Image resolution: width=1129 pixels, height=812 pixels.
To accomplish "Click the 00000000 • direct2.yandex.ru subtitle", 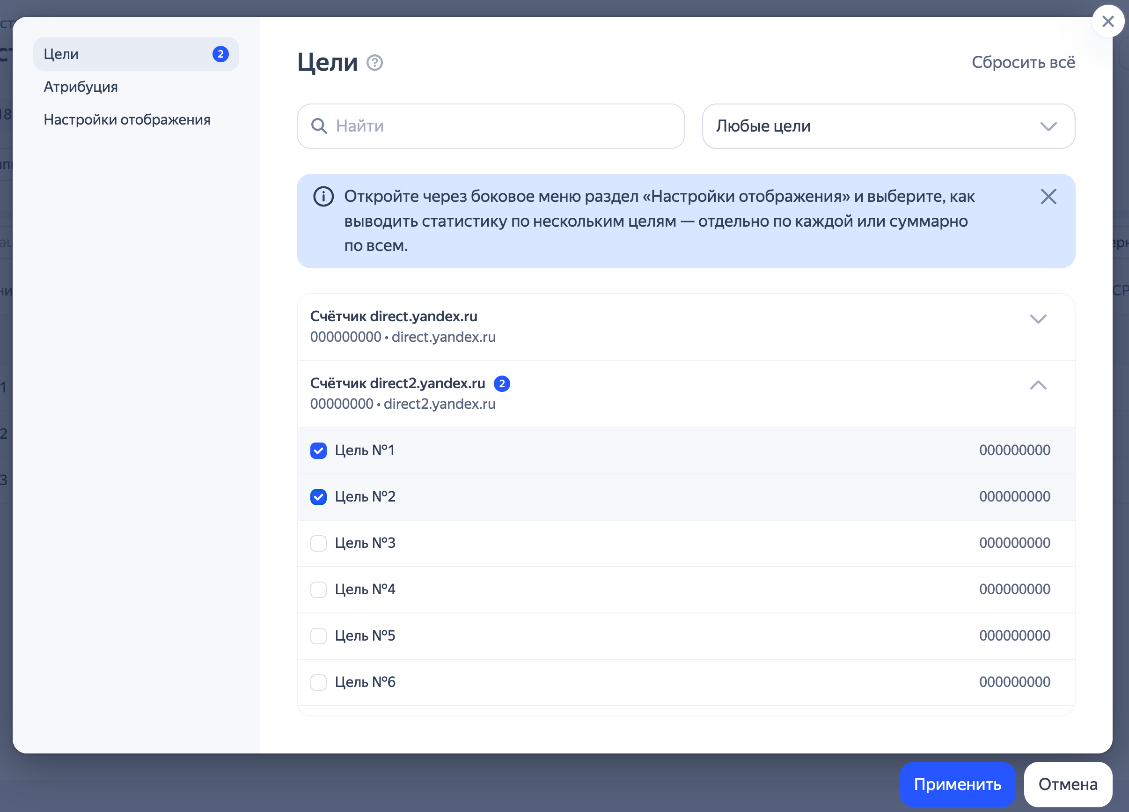I will tap(403, 404).
